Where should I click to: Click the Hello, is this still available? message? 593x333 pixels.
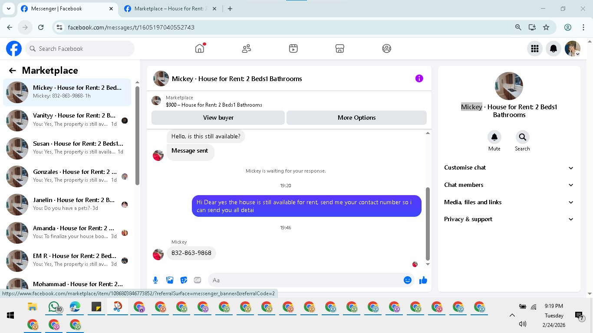[x=206, y=136]
